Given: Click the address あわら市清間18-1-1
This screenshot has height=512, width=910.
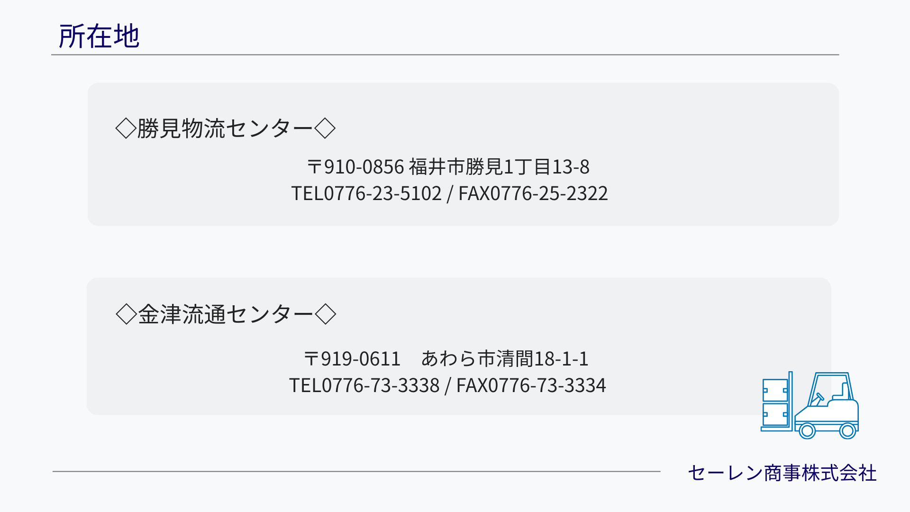Looking at the screenshot, I should 505,359.
